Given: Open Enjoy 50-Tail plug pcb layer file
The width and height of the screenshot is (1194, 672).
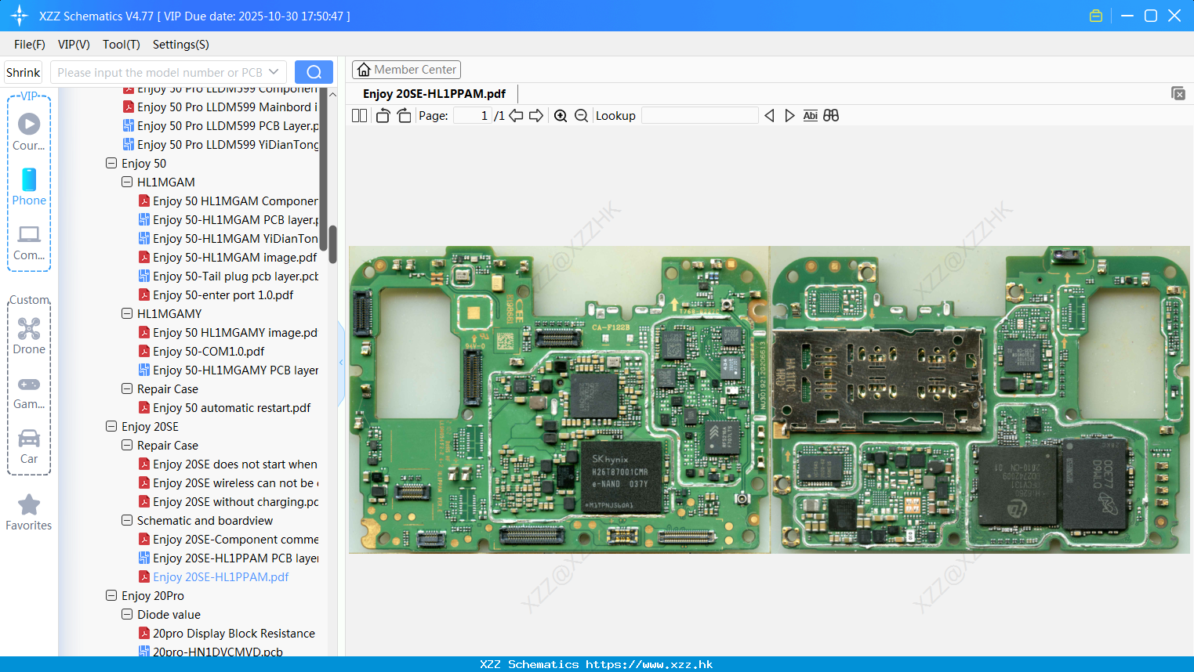Looking at the screenshot, I should [x=228, y=276].
